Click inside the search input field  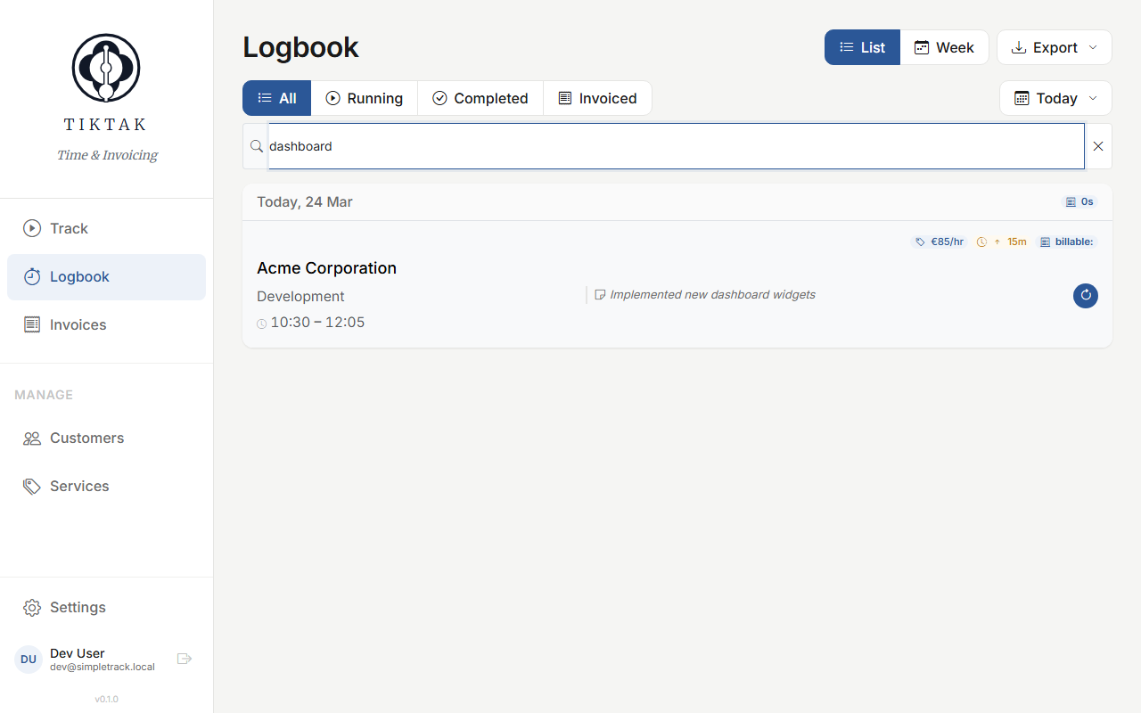624,145
